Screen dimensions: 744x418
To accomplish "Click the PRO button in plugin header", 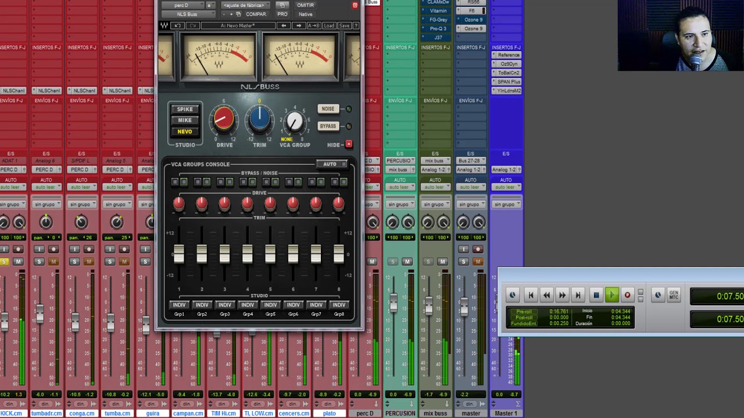I will (282, 14).
